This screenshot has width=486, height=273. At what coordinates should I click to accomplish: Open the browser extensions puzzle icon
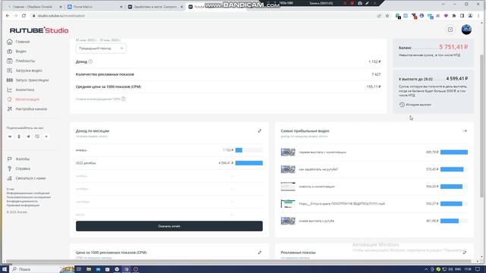[454, 16]
